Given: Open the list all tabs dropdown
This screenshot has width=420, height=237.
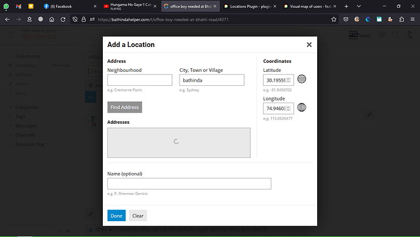Looking at the screenshot, I should 359,7.
